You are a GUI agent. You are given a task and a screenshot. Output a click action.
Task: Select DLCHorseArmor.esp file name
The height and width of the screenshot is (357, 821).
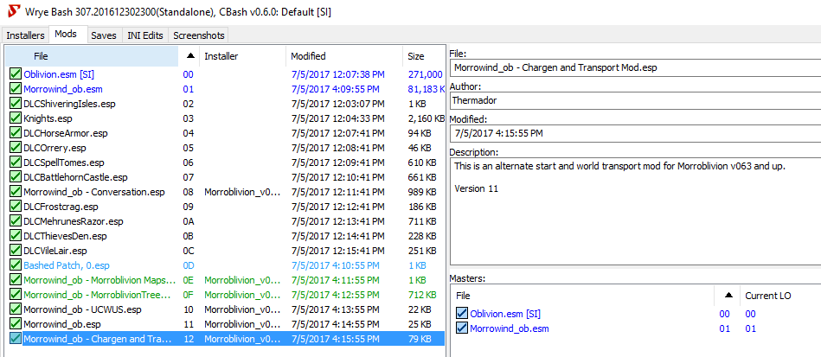[x=66, y=133]
